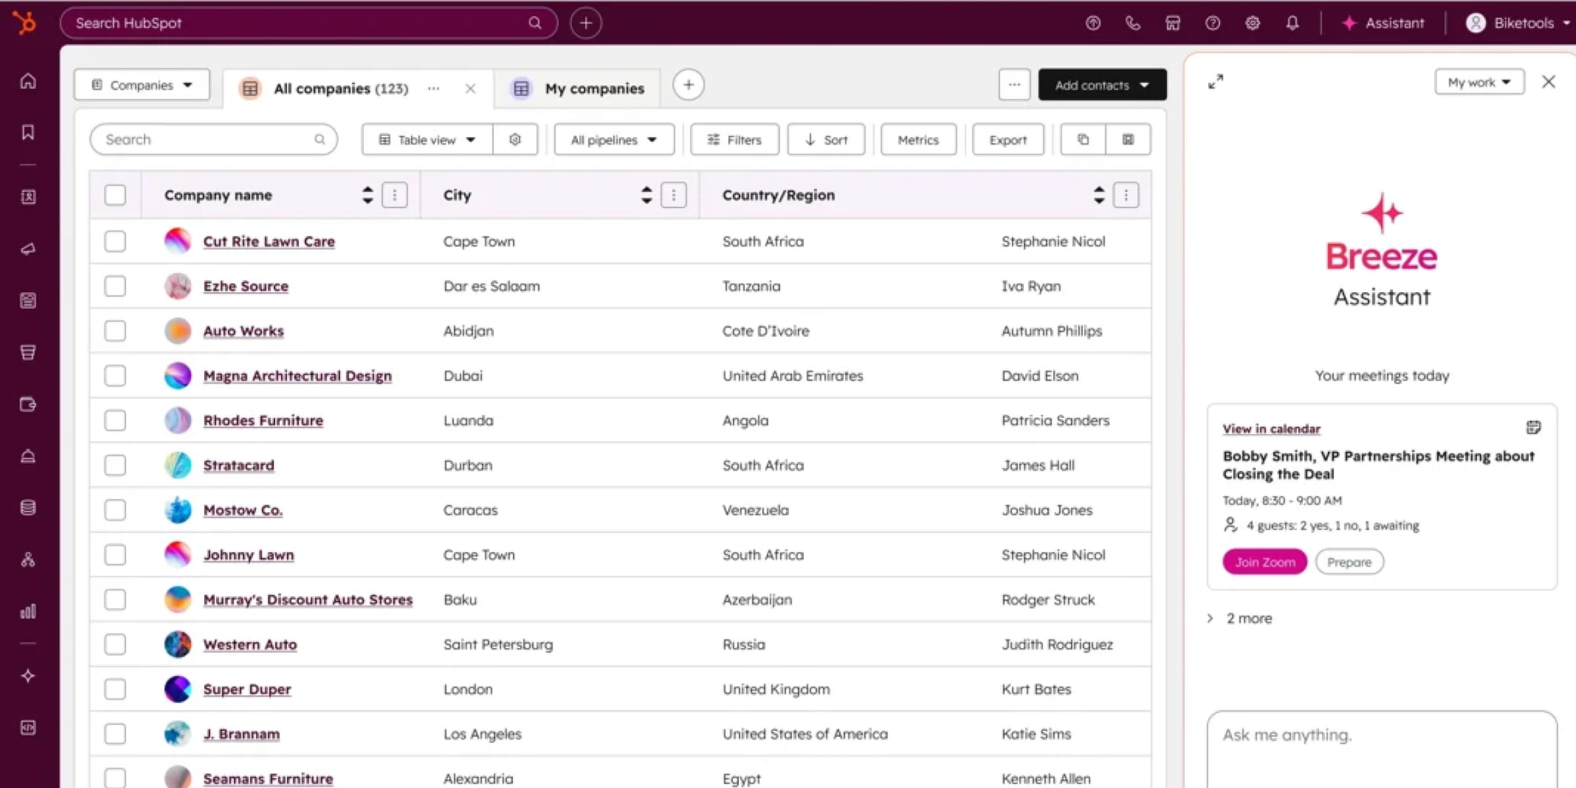Viewport: 1576px width, 788px height.
Task: Open the marketplace storefront icon
Action: click(x=1173, y=23)
